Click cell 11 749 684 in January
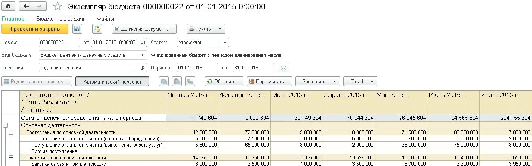Viewport: 532px width, 166px height. click(192, 118)
